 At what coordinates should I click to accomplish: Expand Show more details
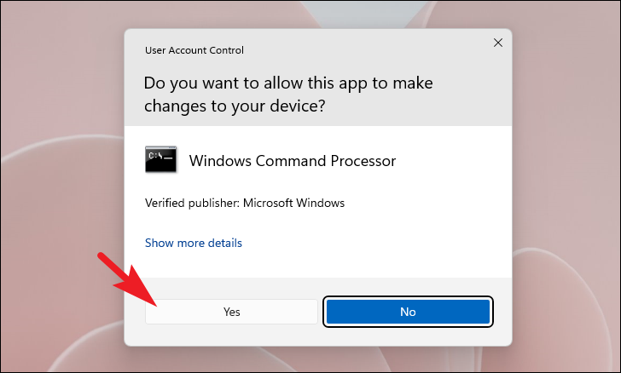coord(194,243)
